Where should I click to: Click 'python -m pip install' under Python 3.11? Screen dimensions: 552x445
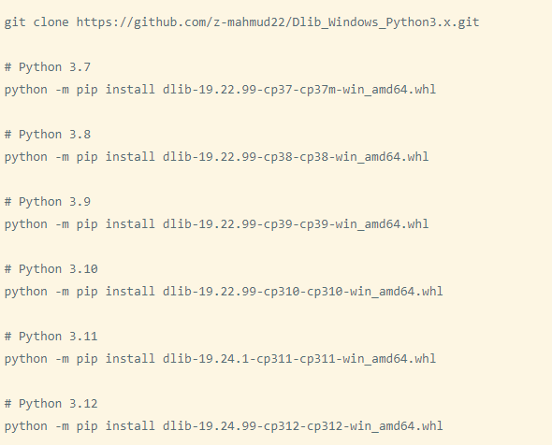click(x=80, y=359)
